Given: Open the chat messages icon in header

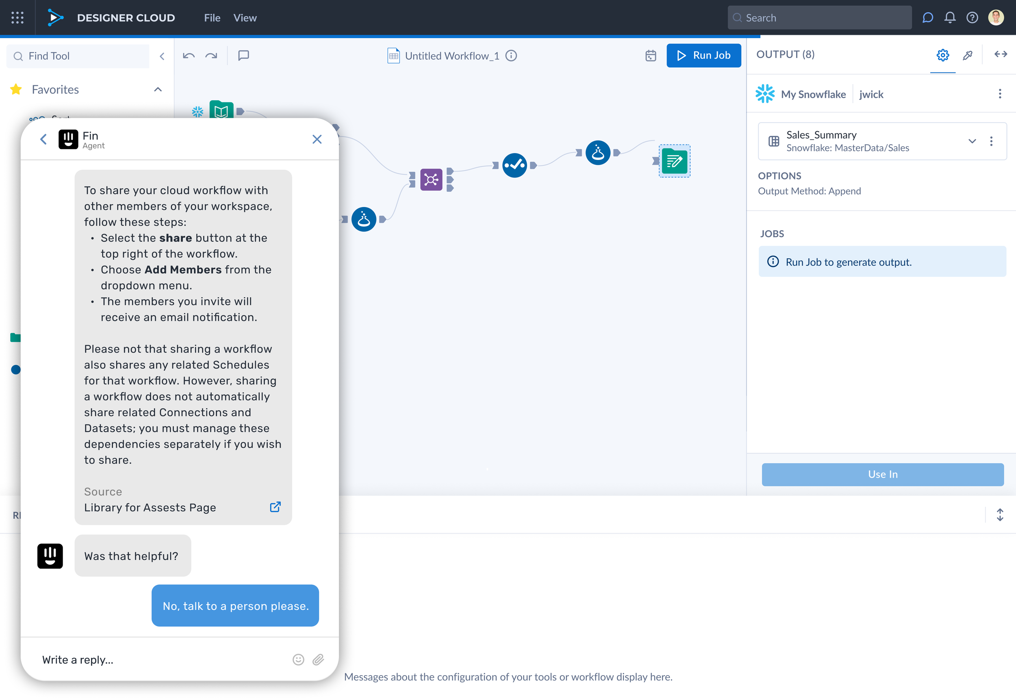Looking at the screenshot, I should tap(927, 17).
